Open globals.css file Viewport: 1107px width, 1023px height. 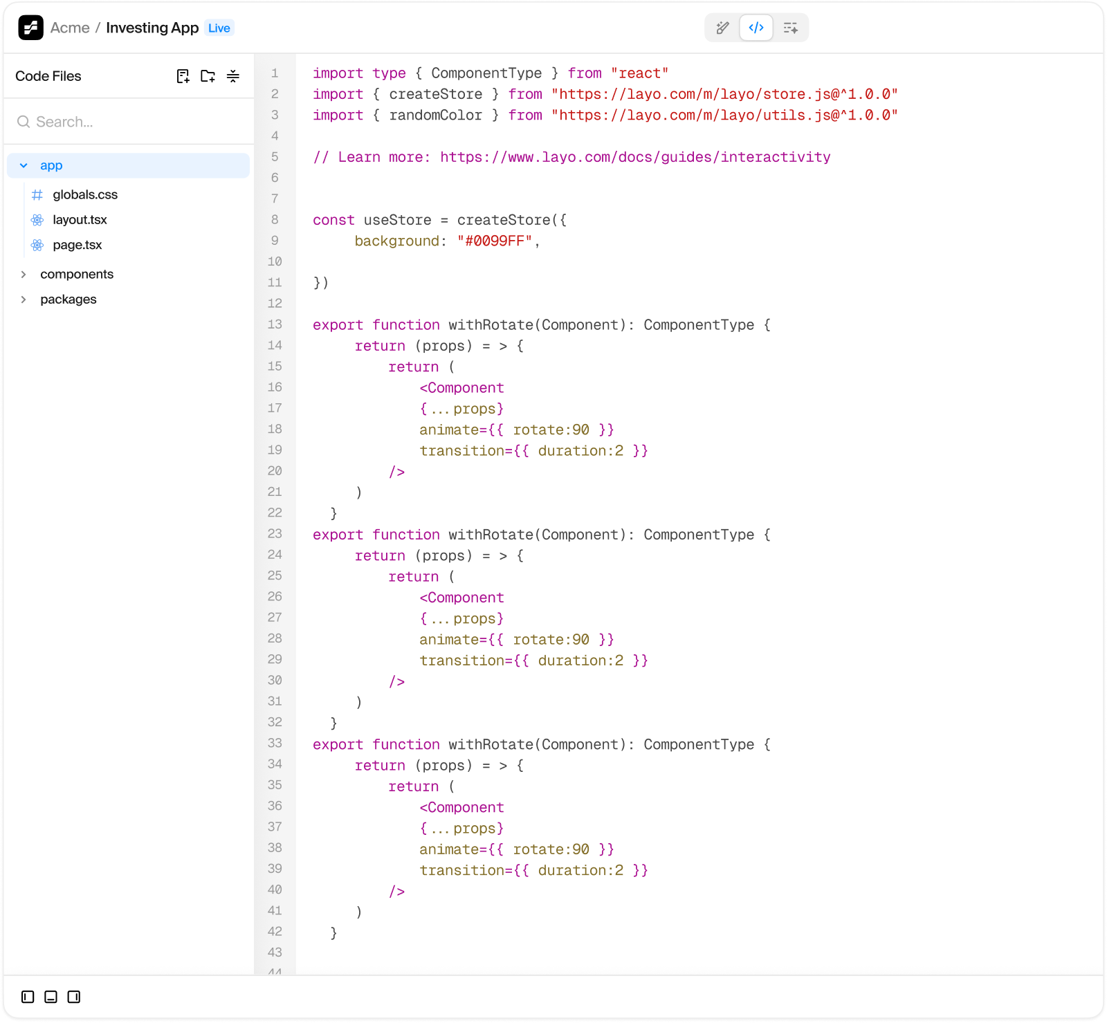(x=85, y=195)
